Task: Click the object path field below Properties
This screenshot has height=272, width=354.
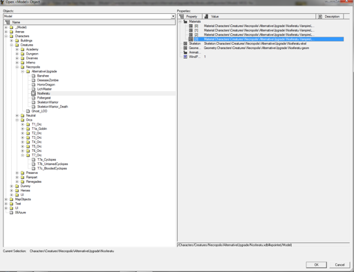Action: [x=263, y=245]
